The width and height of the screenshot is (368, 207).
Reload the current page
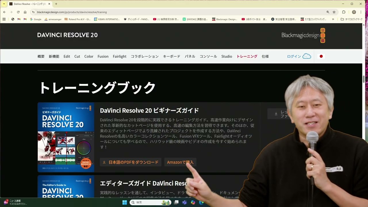pyautogui.click(x=18, y=12)
